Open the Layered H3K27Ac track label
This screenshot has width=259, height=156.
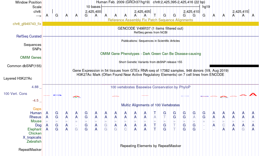18,79
